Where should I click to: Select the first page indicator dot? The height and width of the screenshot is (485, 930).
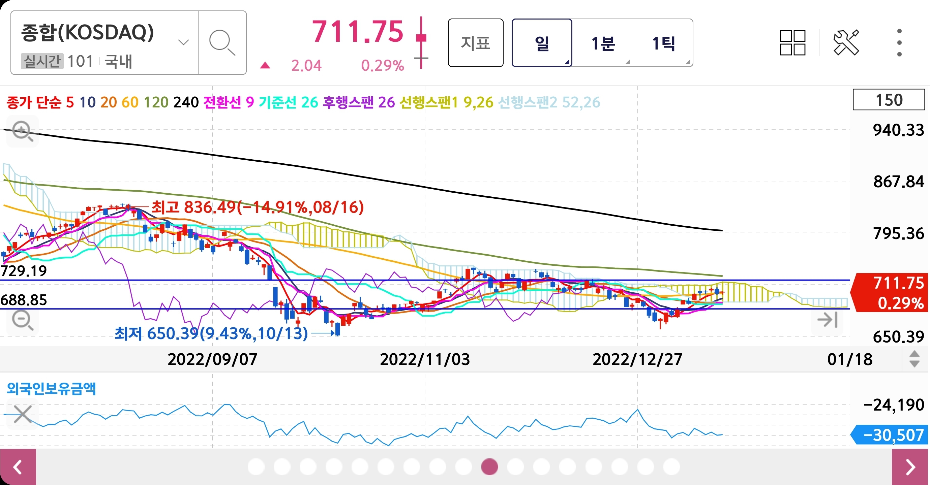(256, 467)
